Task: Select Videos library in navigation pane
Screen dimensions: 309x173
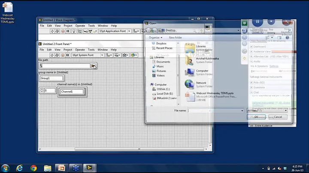Action: coord(158,75)
